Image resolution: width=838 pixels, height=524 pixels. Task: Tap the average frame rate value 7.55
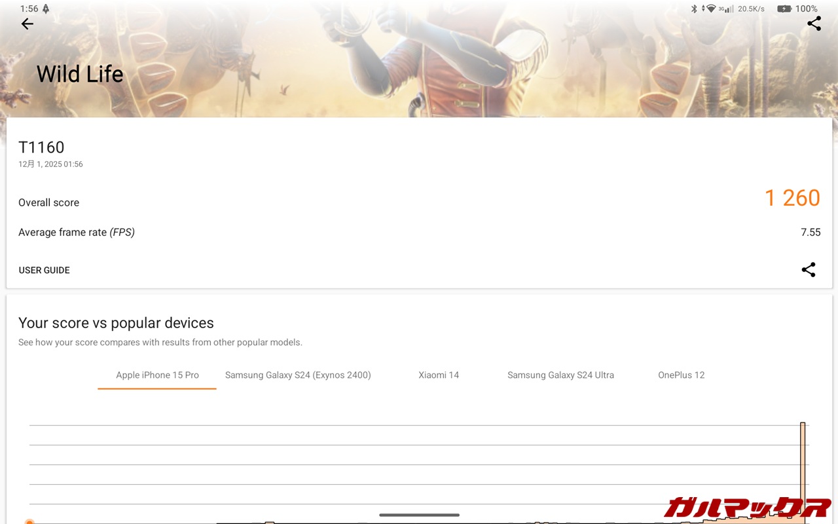pyautogui.click(x=810, y=233)
